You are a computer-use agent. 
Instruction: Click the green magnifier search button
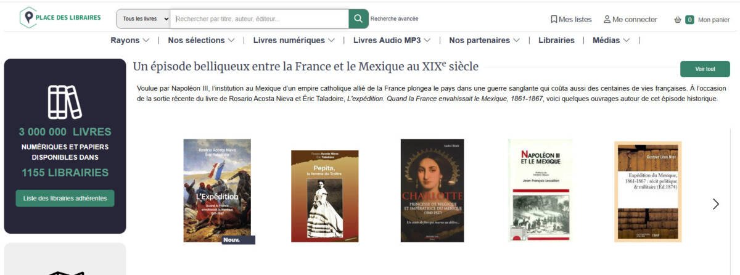click(358, 18)
